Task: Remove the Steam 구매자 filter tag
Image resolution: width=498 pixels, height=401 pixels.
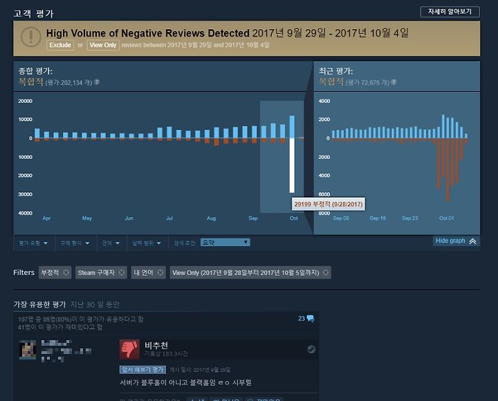Action: (122, 272)
